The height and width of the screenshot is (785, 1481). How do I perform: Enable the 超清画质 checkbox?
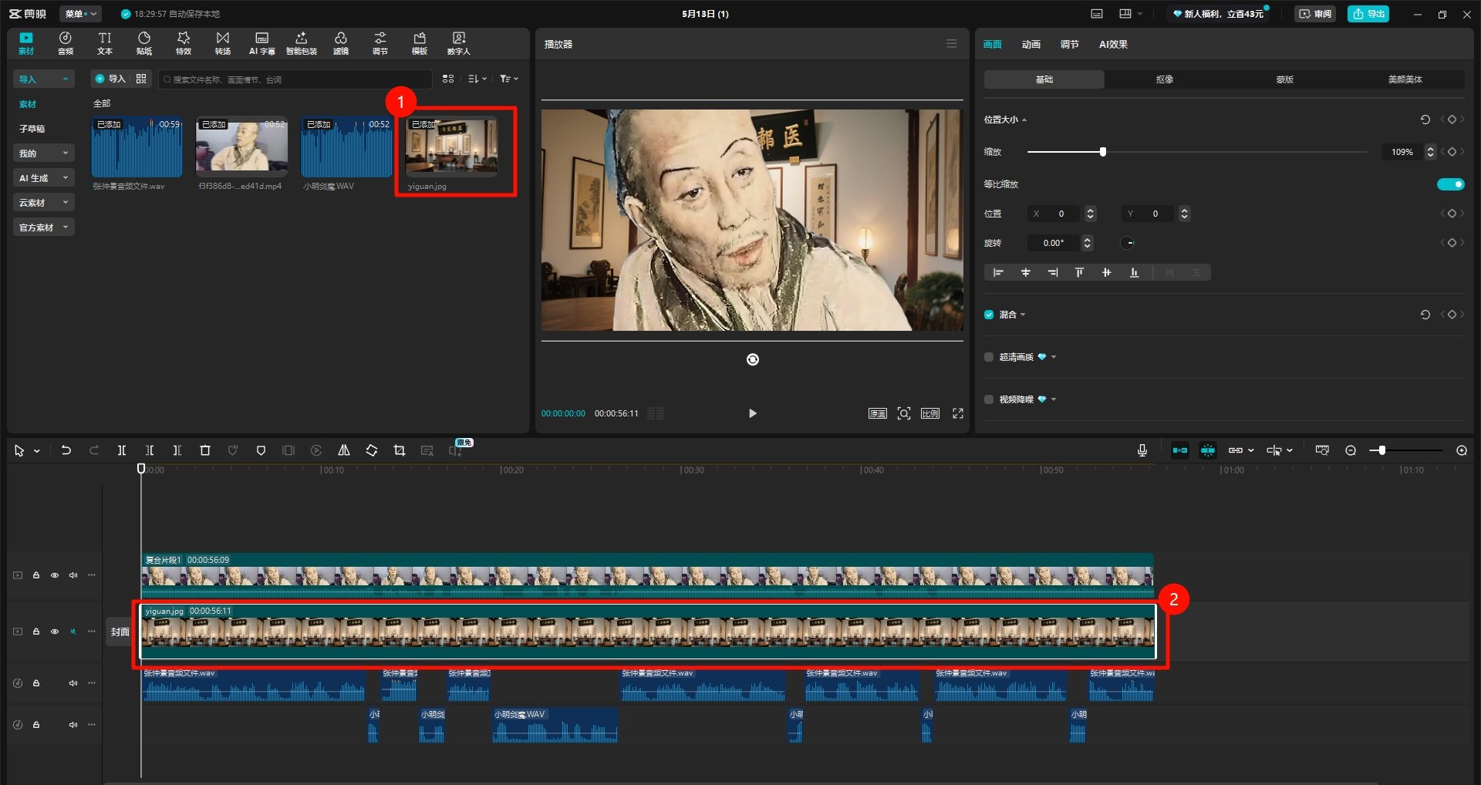(x=989, y=357)
